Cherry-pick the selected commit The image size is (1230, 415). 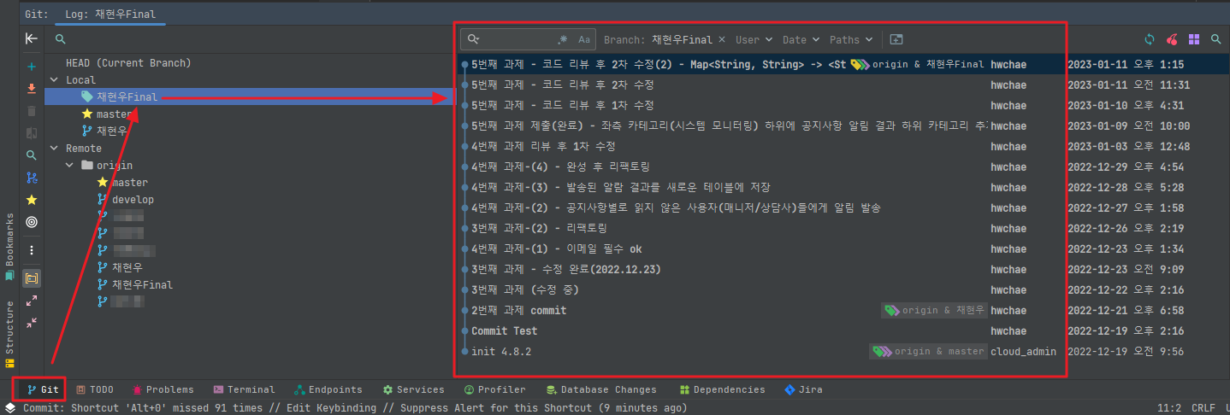pyautogui.click(x=1172, y=39)
